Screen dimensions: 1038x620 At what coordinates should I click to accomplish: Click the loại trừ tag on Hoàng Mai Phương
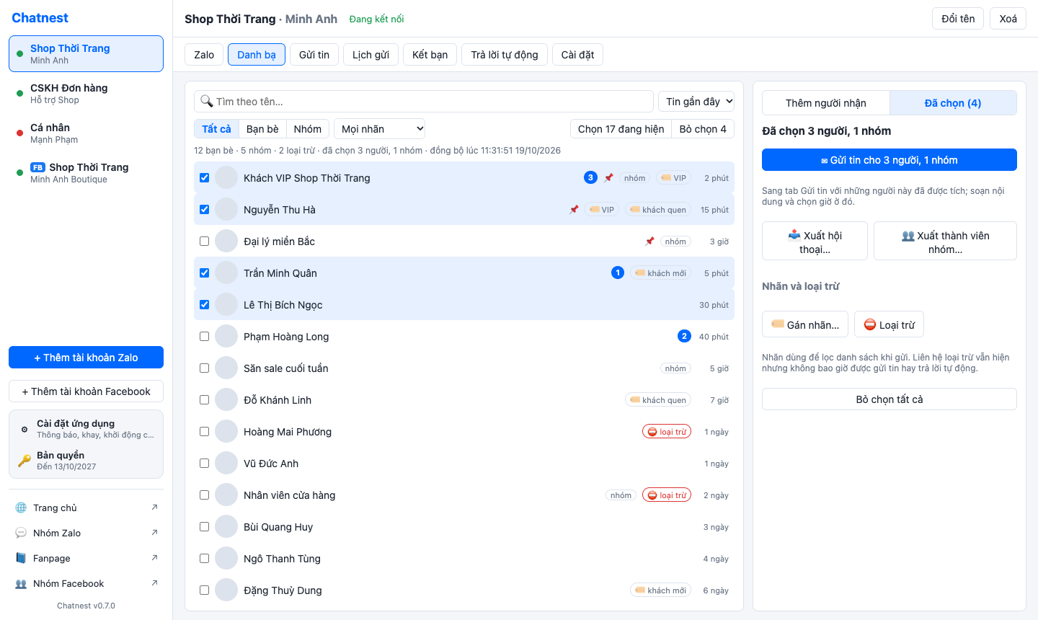coord(667,432)
